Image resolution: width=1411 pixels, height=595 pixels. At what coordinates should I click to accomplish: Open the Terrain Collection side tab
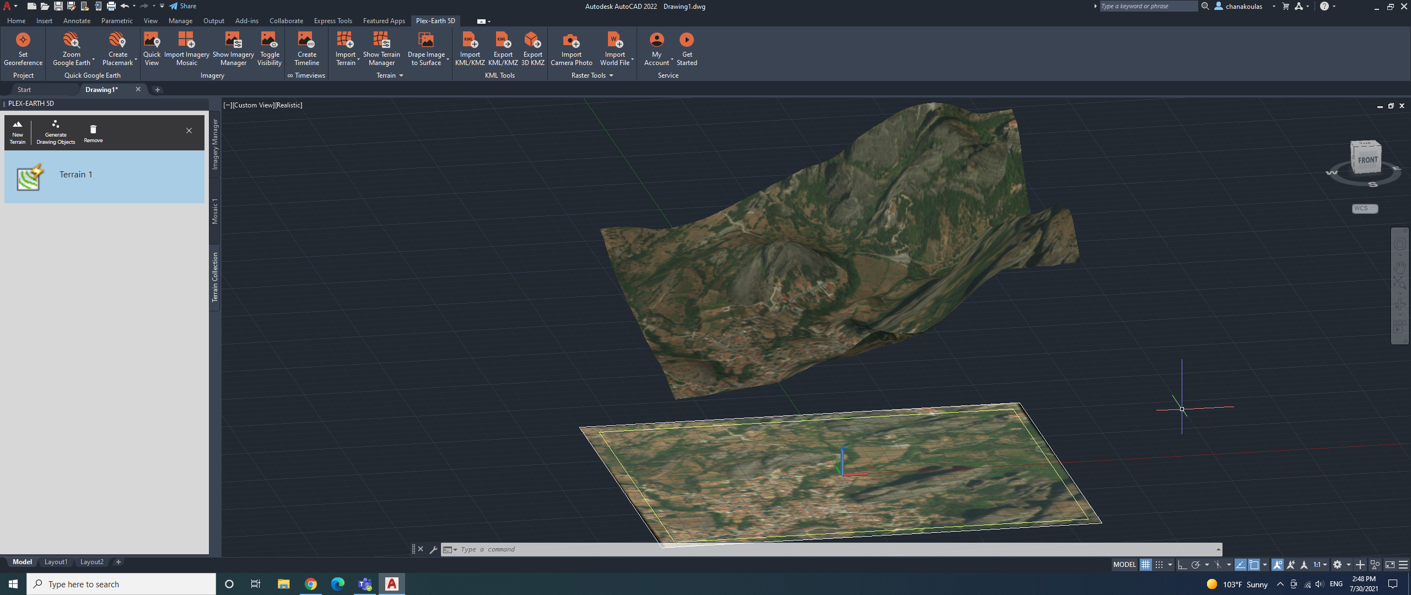(x=215, y=277)
